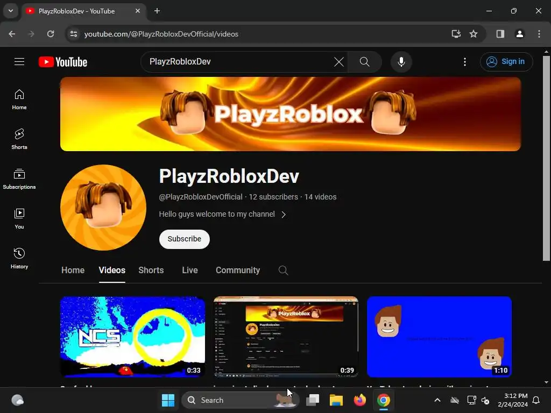
Task: Click the Chrome taskbar icon
Action: (x=383, y=400)
